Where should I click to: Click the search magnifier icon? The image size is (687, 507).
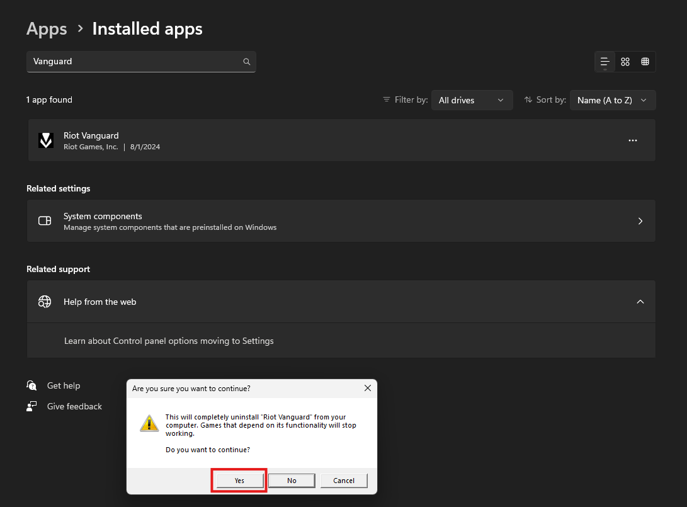(247, 62)
